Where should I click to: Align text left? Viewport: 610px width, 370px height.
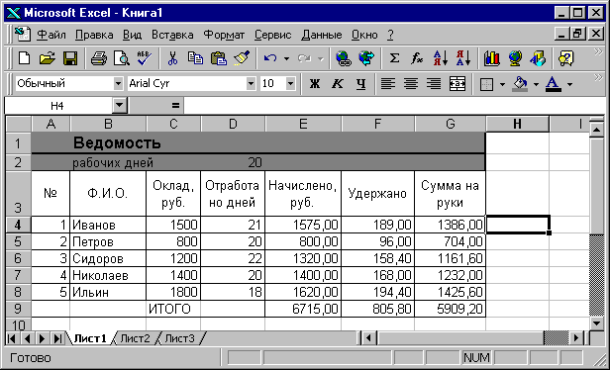pyautogui.click(x=387, y=83)
